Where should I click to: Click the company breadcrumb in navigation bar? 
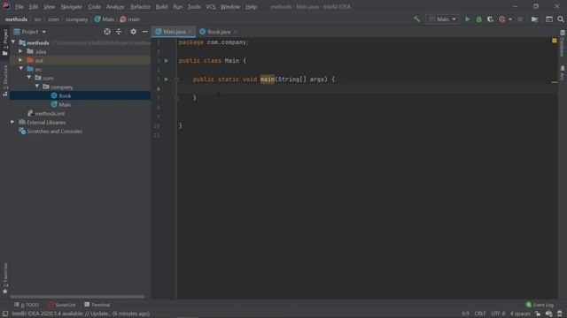77,19
